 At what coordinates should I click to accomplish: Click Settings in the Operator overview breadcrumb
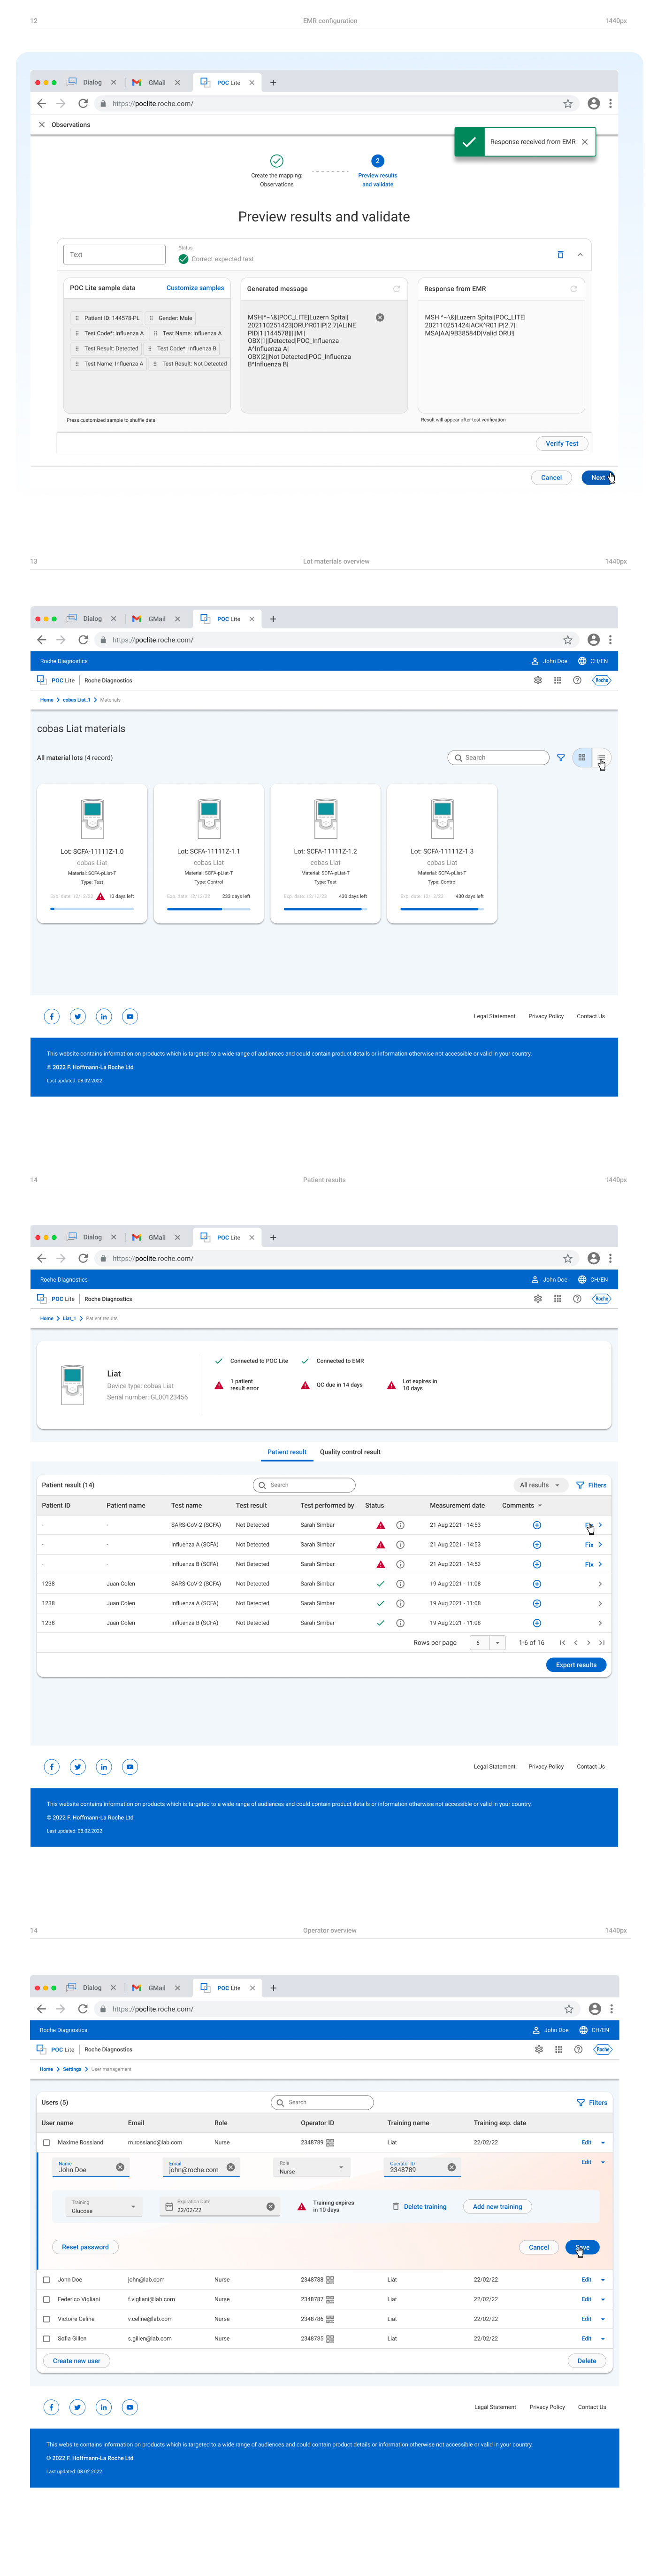coord(72,2069)
